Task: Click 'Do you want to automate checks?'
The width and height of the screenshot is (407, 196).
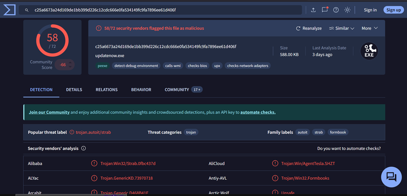Action: coord(349,148)
